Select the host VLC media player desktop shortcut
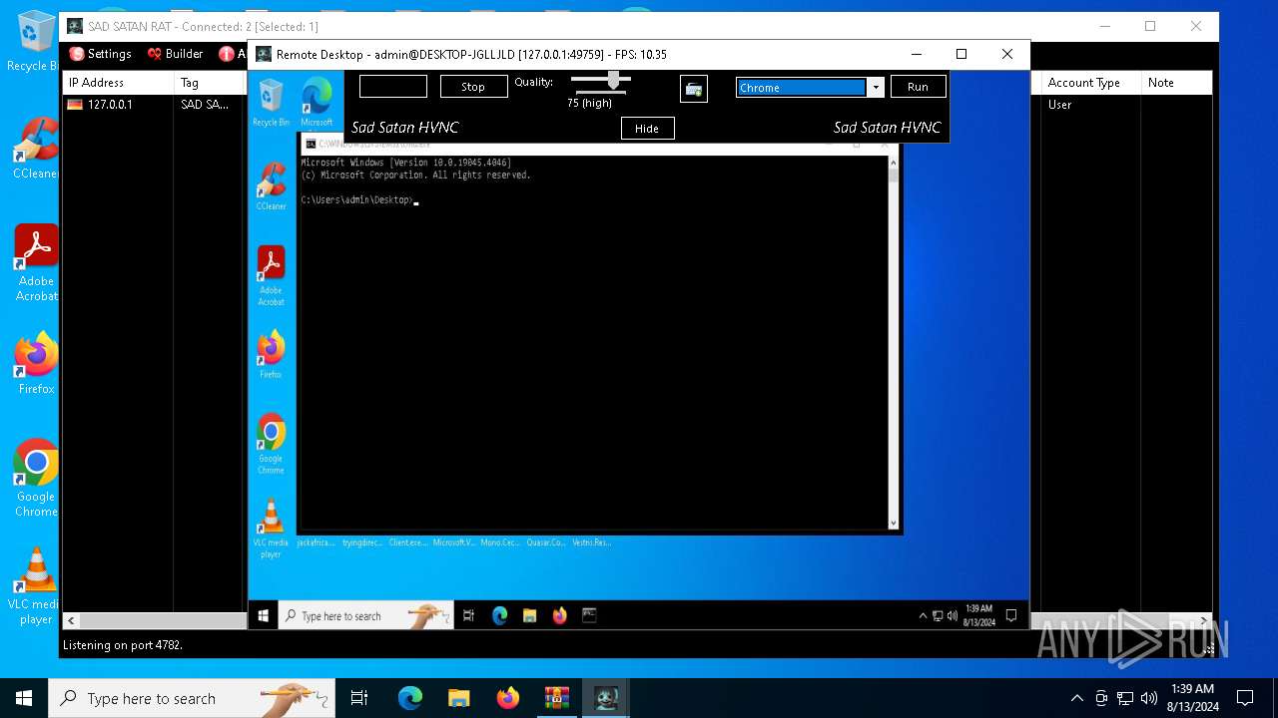Screen dimensions: 1278x718 click(x=36, y=586)
